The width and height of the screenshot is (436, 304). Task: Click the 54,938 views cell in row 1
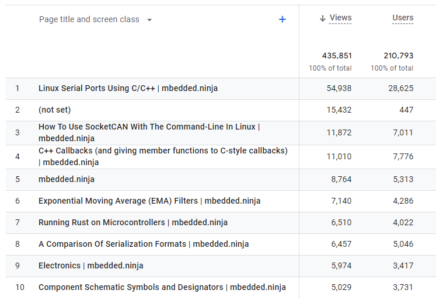point(339,88)
